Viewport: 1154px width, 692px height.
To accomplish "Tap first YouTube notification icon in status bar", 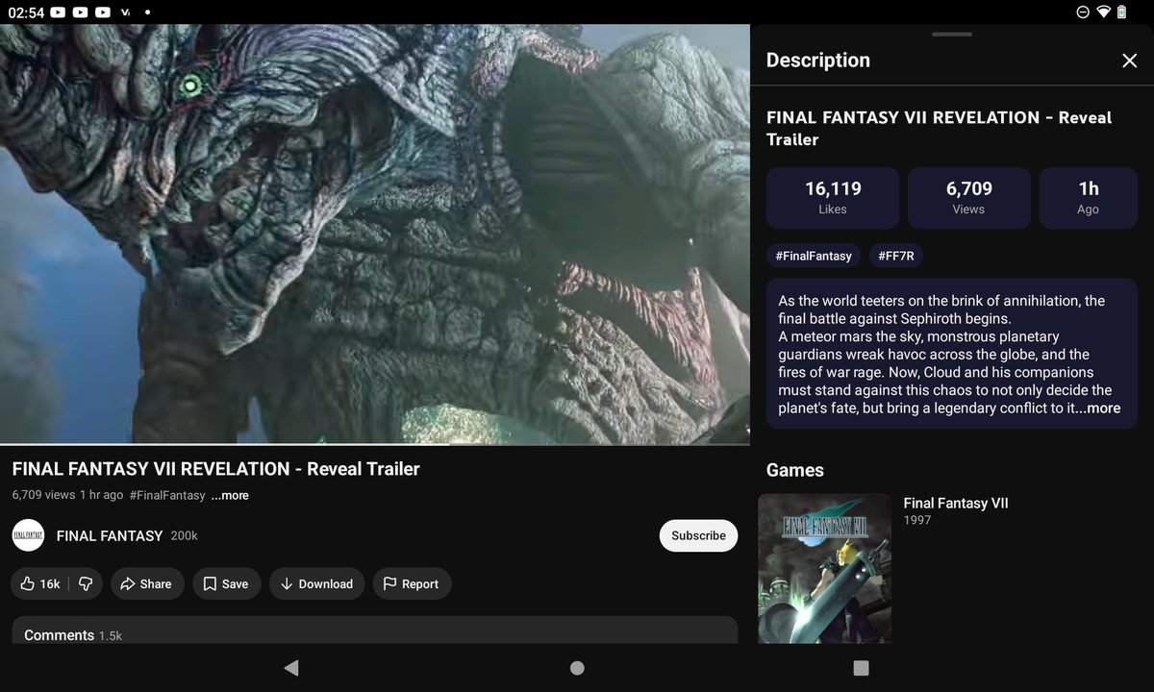I will [58, 12].
